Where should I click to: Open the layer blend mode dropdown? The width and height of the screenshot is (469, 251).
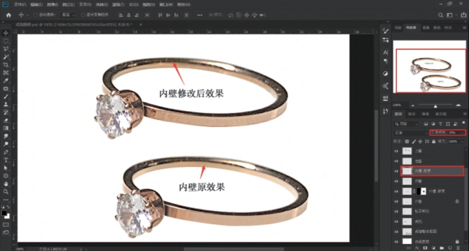click(411, 132)
